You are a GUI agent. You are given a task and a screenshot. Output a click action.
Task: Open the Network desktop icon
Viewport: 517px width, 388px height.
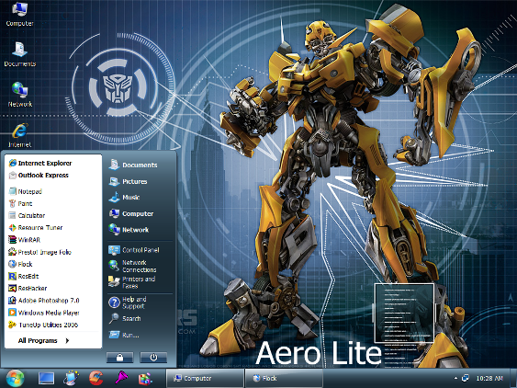click(20, 95)
